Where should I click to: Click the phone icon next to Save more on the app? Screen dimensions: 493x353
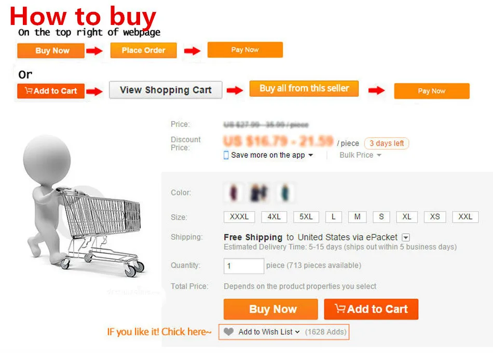point(226,155)
